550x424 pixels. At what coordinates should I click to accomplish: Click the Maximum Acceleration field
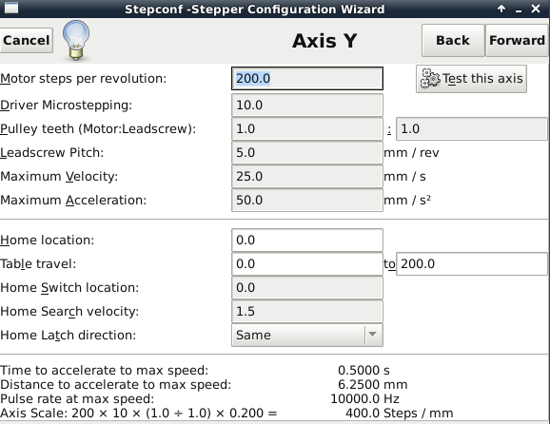click(x=307, y=200)
